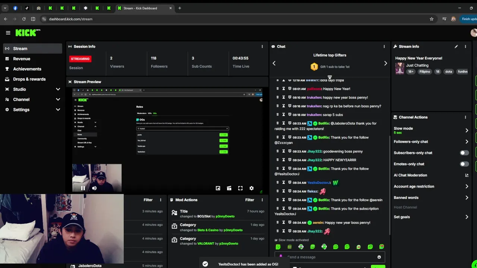This screenshot has width=477, height=268.
Task: Open emoji picker in chat input
Action: point(379,257)
